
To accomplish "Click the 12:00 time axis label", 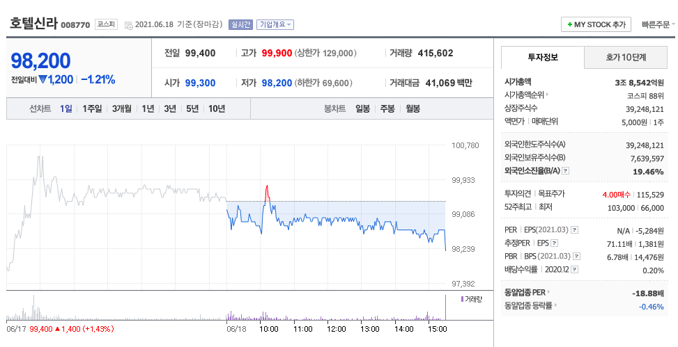I will (336, 329).
